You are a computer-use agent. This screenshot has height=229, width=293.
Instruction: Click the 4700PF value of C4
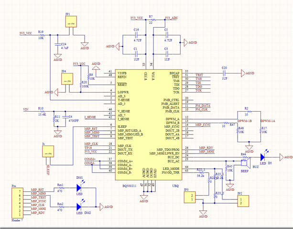74,121
